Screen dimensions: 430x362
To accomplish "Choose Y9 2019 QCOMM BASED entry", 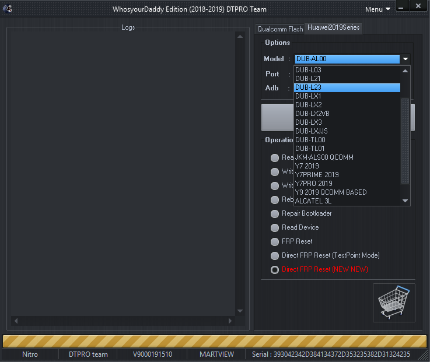I will click(x=347, y=192).
